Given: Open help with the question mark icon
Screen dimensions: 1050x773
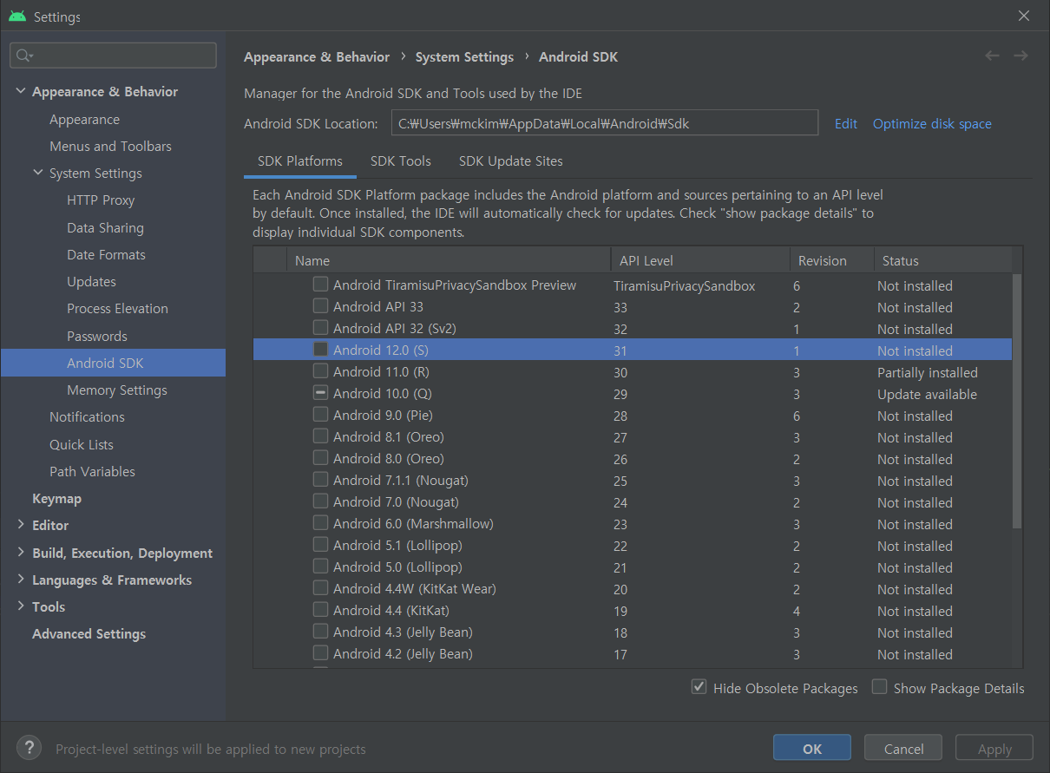Looking at the screenshot, I should click(30, 748).
